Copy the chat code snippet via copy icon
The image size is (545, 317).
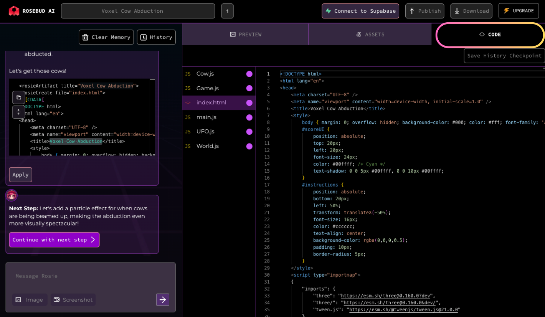coord(18,97)
